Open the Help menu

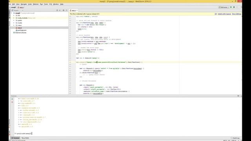(62, 4)
